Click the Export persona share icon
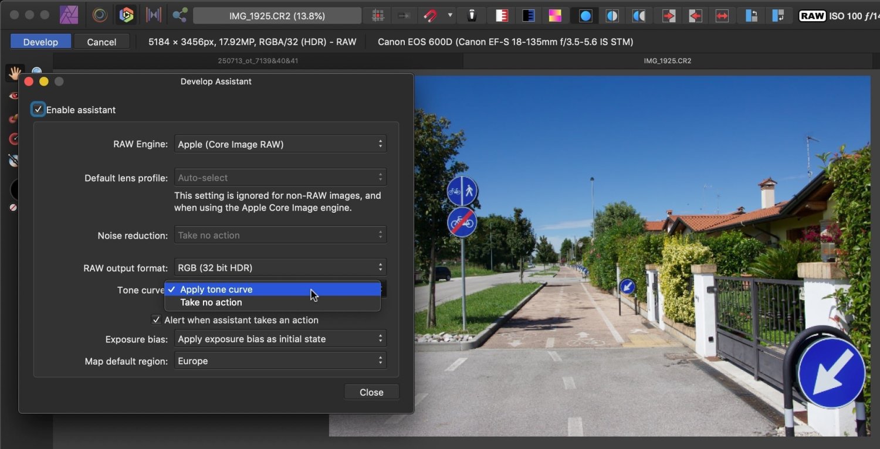 click(x=180, y=15)
